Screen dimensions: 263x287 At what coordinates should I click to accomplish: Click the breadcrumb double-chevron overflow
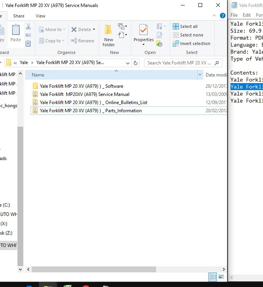coord(15,63)
